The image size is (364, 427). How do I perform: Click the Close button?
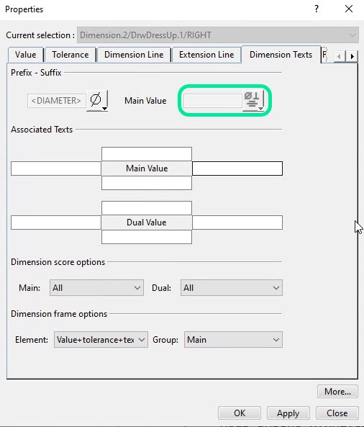[x=337, y=413]
